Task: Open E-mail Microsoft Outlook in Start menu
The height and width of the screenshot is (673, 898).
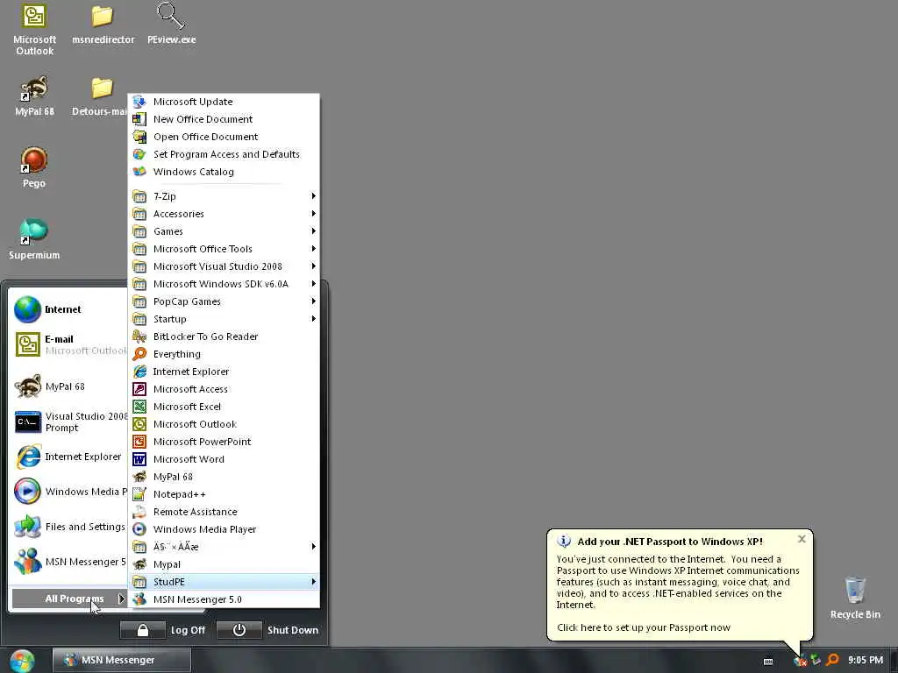Action: (x=70, y=344)
